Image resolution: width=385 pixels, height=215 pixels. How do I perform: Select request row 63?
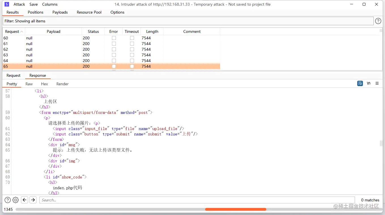click(111, 55)
